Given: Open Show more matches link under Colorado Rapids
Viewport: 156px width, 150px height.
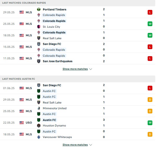Looking at the screenshot, I should (75, 69).
